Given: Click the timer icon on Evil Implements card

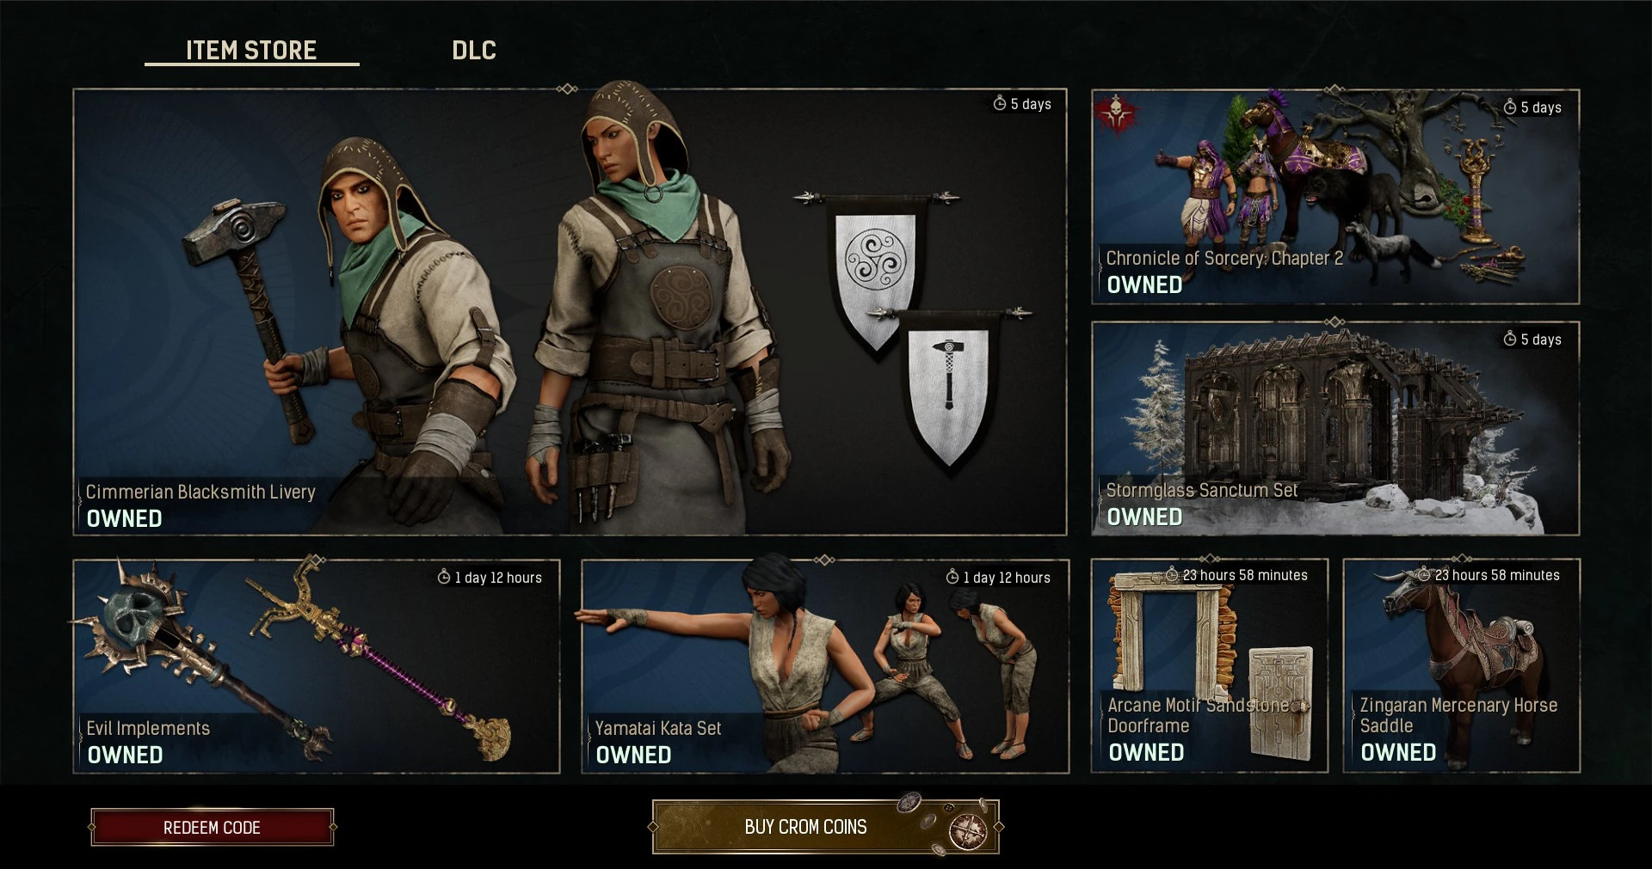Looking at the screenshot, I should [444, 577].
